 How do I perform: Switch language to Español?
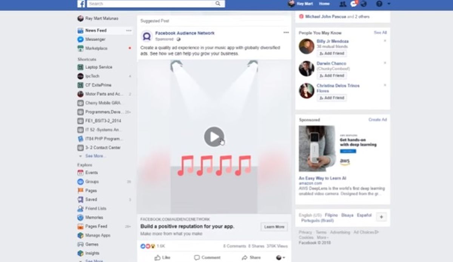pos(364,215)
